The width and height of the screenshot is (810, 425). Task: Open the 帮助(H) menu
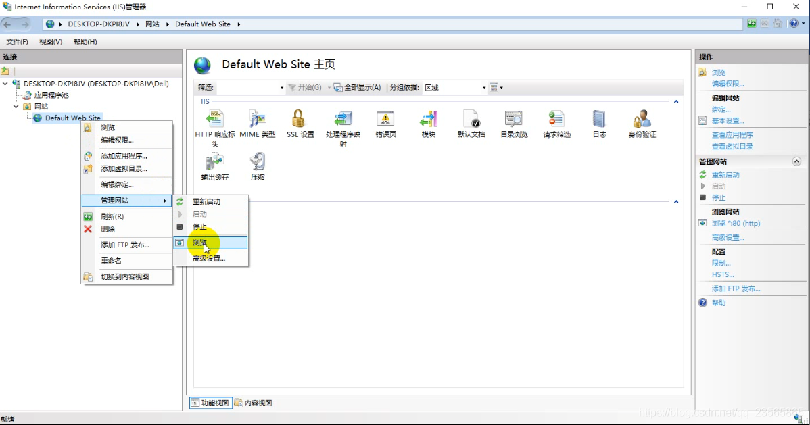click(85, 42)
